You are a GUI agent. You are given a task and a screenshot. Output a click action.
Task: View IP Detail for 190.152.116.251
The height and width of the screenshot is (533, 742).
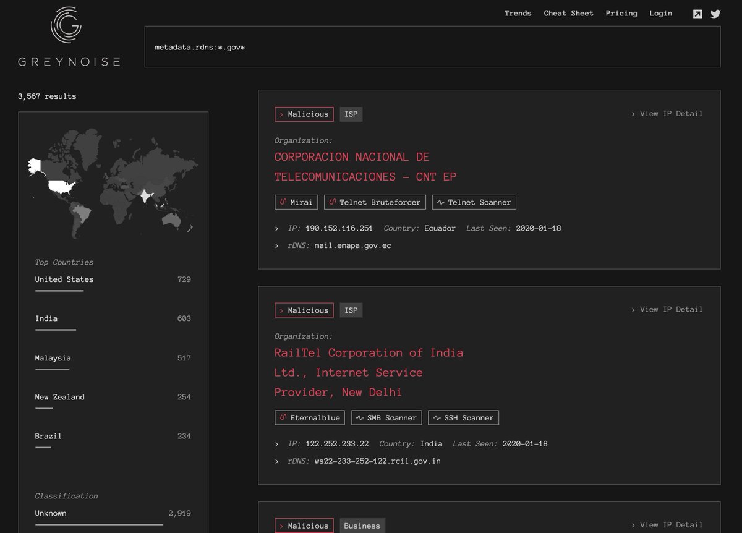(667, 114)
